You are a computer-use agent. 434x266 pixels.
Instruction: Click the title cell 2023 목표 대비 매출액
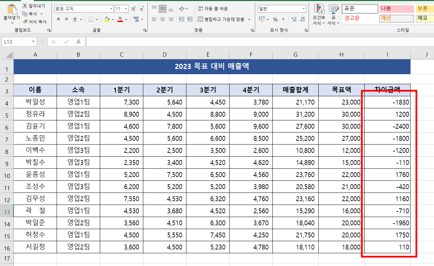click(x=212, y=67)
